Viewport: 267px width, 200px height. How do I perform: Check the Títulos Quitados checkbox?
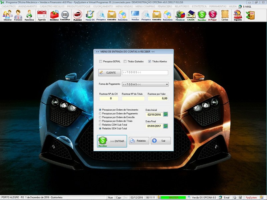click(x=125, y=61)
